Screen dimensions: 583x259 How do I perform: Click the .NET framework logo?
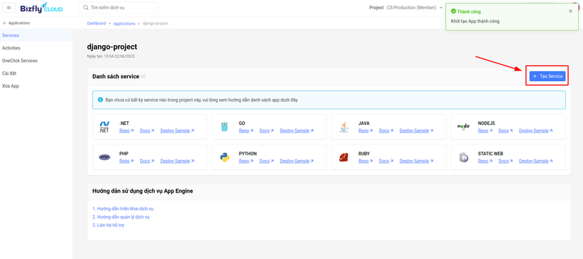click(x=105, y=127)
